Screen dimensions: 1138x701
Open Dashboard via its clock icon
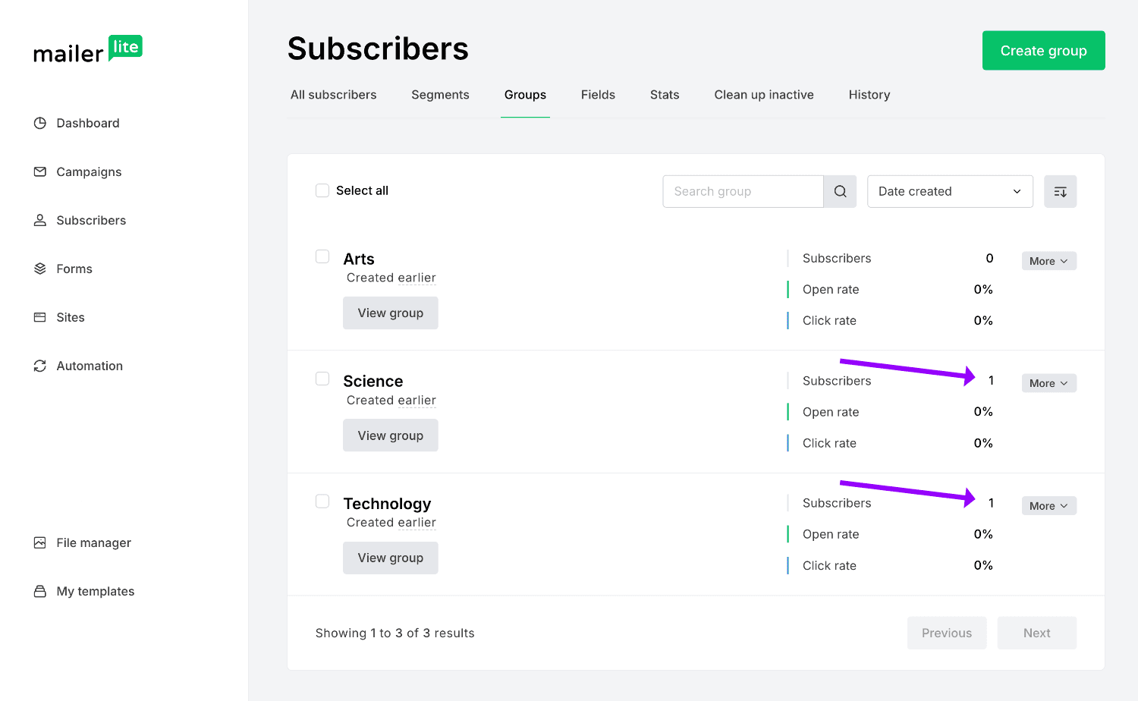point(40,123)
